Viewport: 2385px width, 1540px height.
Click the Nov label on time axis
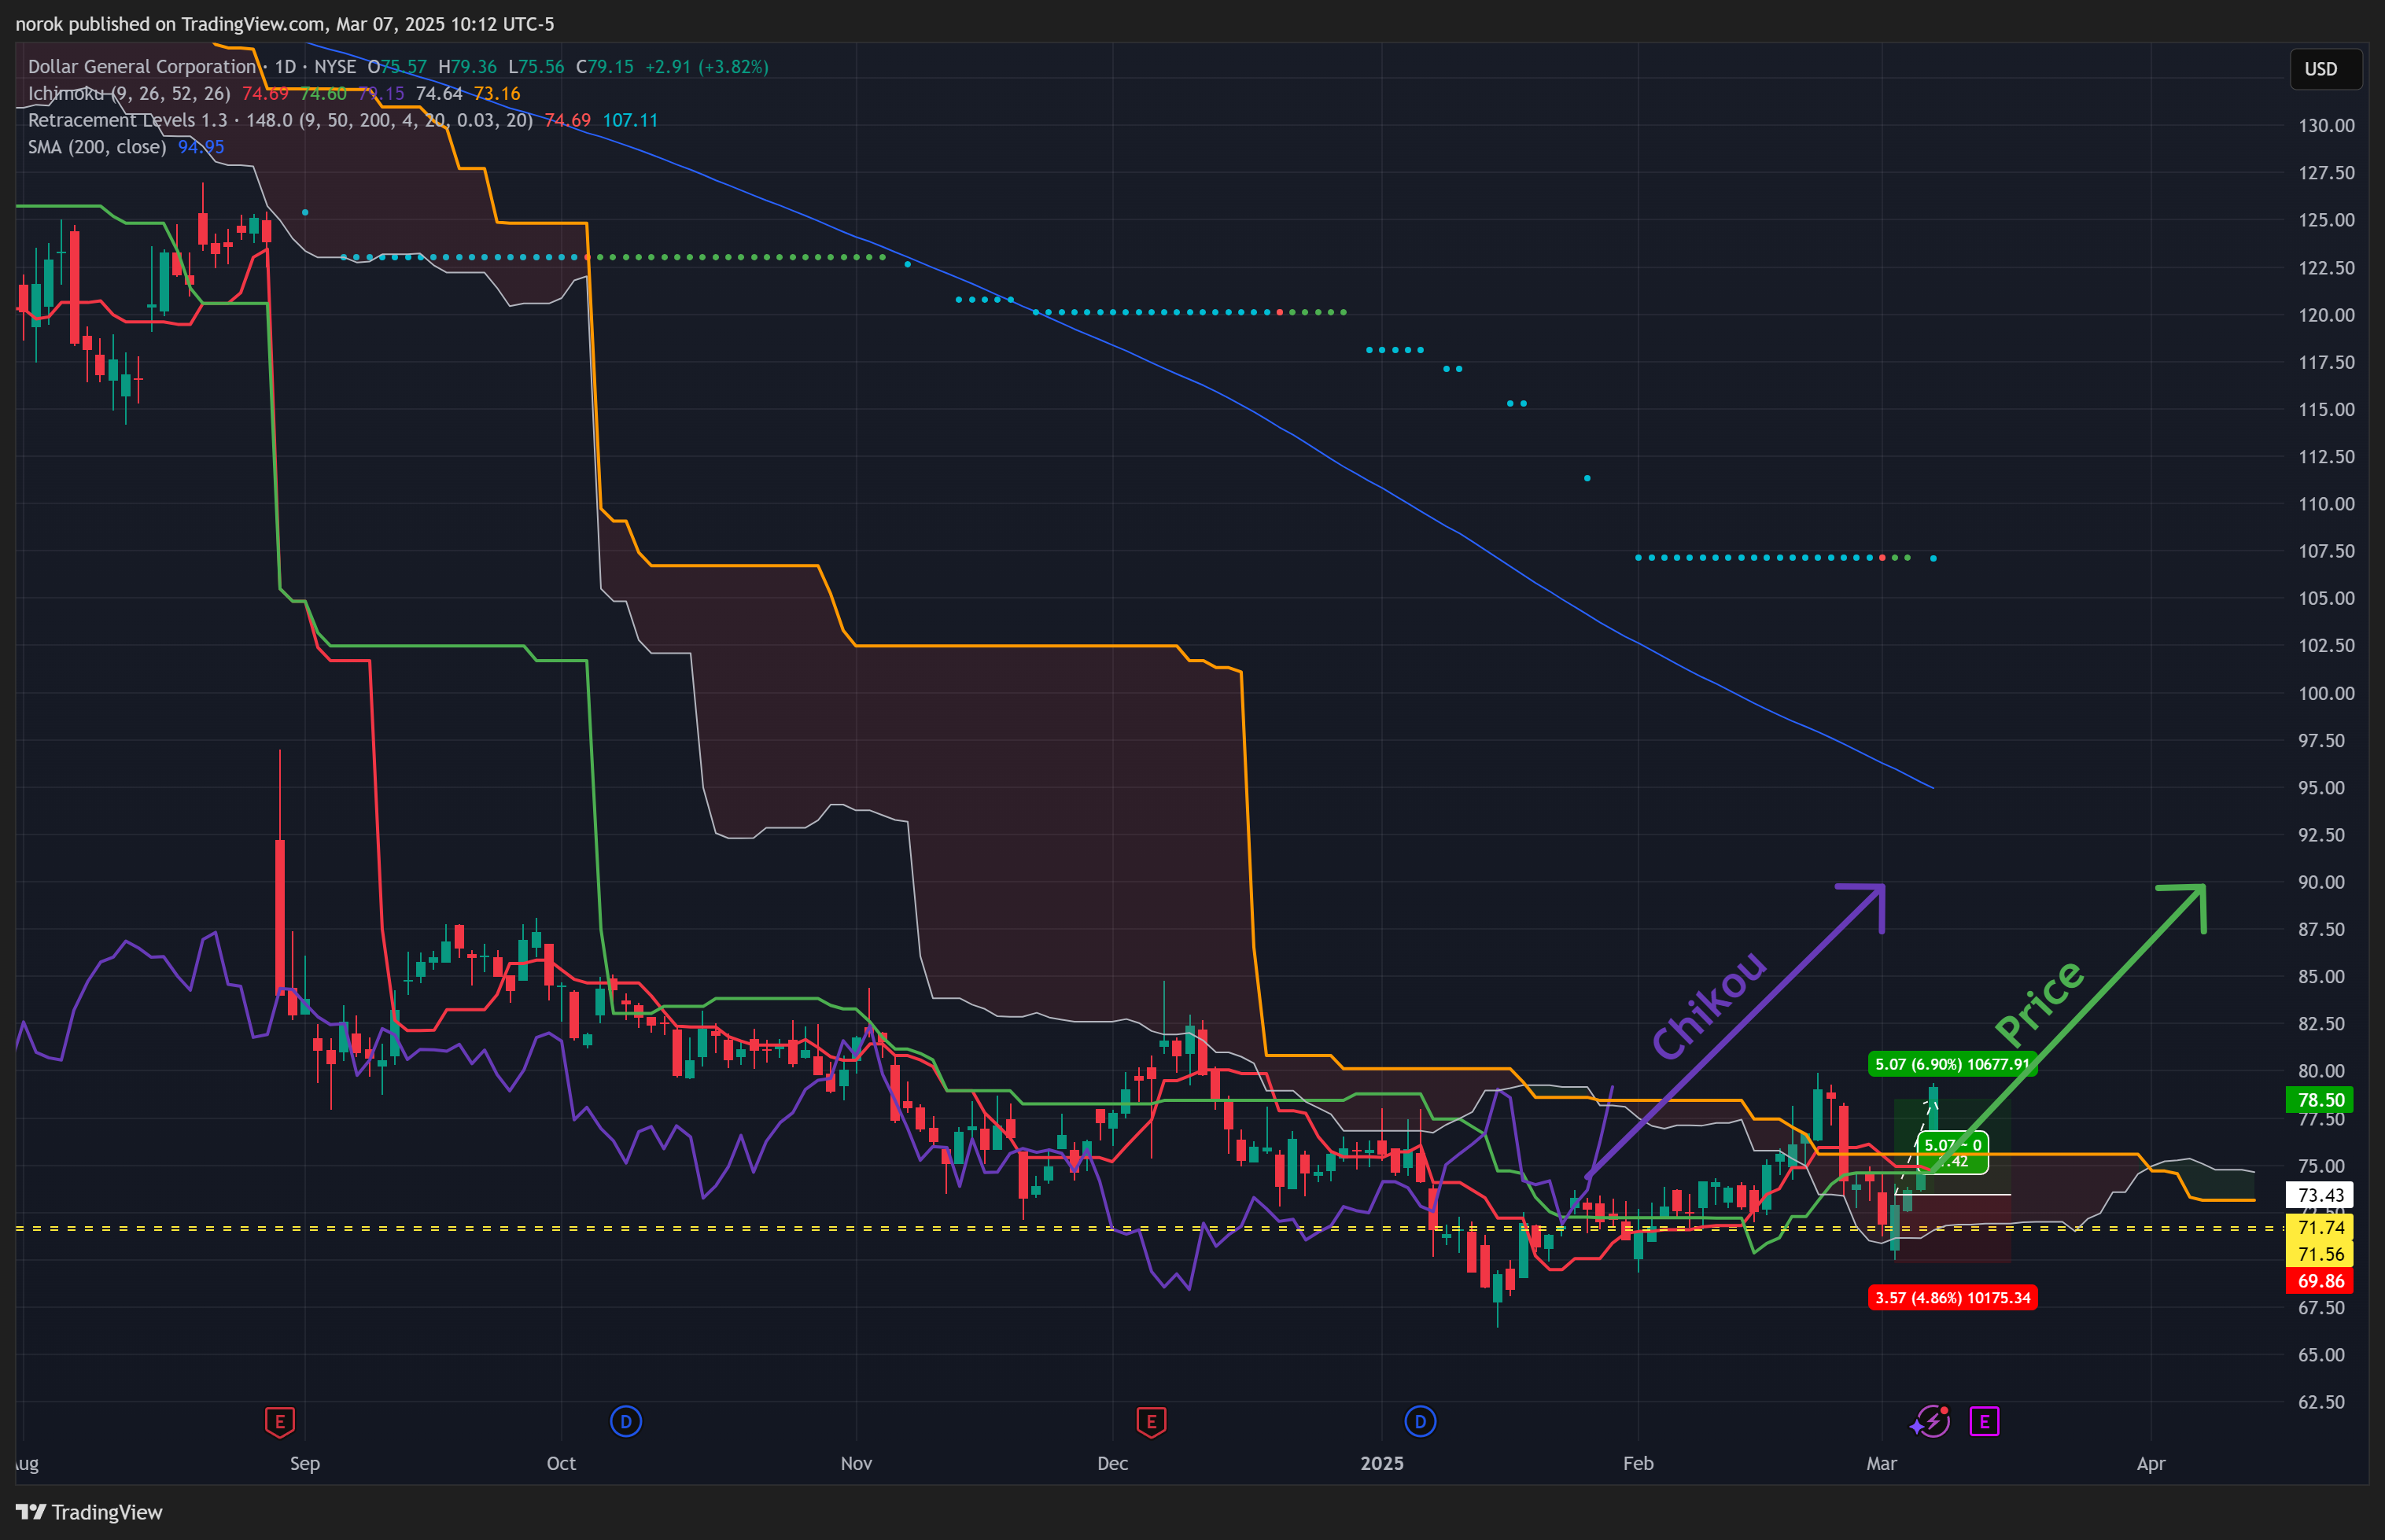coord(856,1463)
